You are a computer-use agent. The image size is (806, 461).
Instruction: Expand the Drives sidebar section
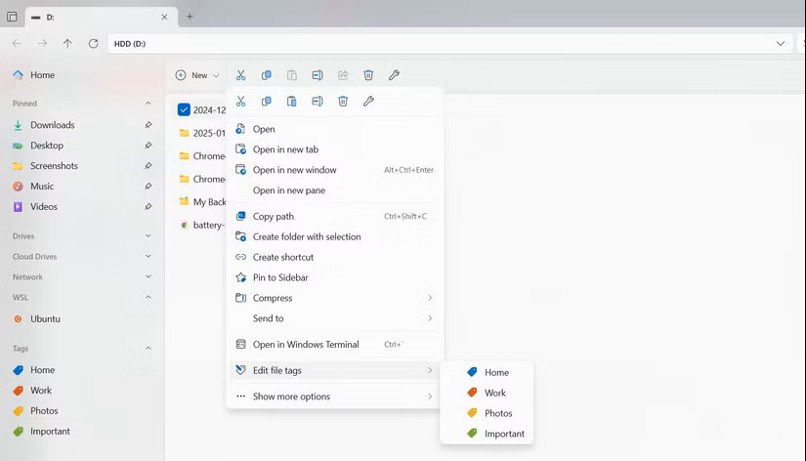pyautogui.click(x=148, y=236)
